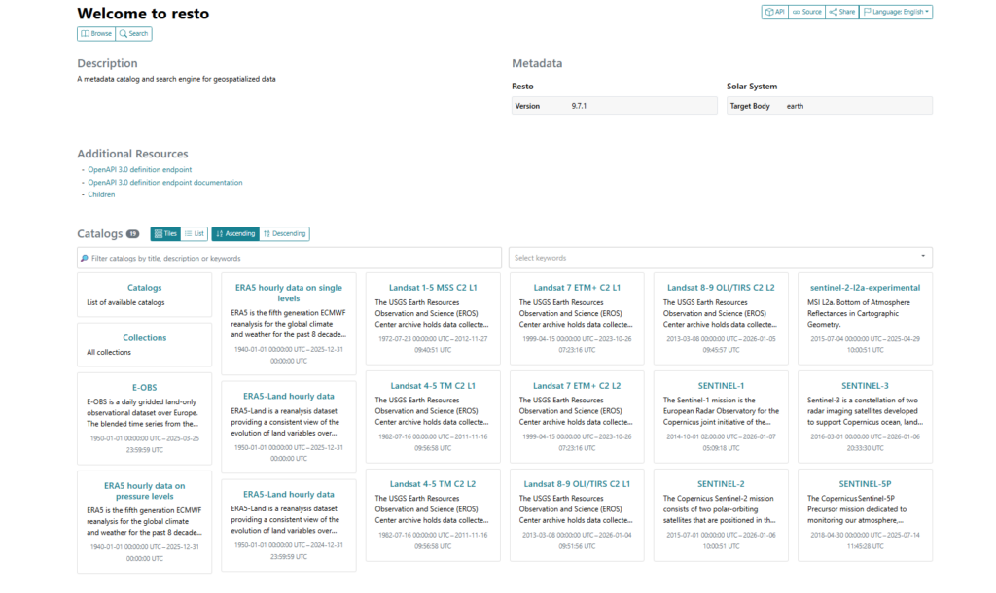Click the API icon in the top toolbar
Screen dimensions: 996x593
[768, 12]
